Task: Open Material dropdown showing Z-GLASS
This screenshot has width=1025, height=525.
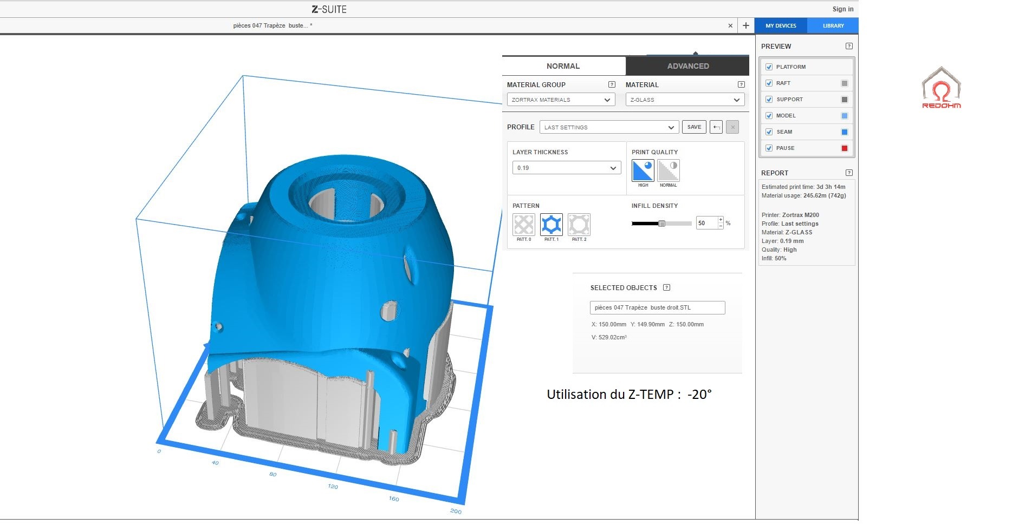Action: [x=685, y=100]
